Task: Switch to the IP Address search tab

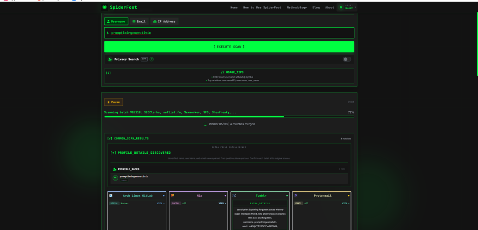Action: coord(164,21)
